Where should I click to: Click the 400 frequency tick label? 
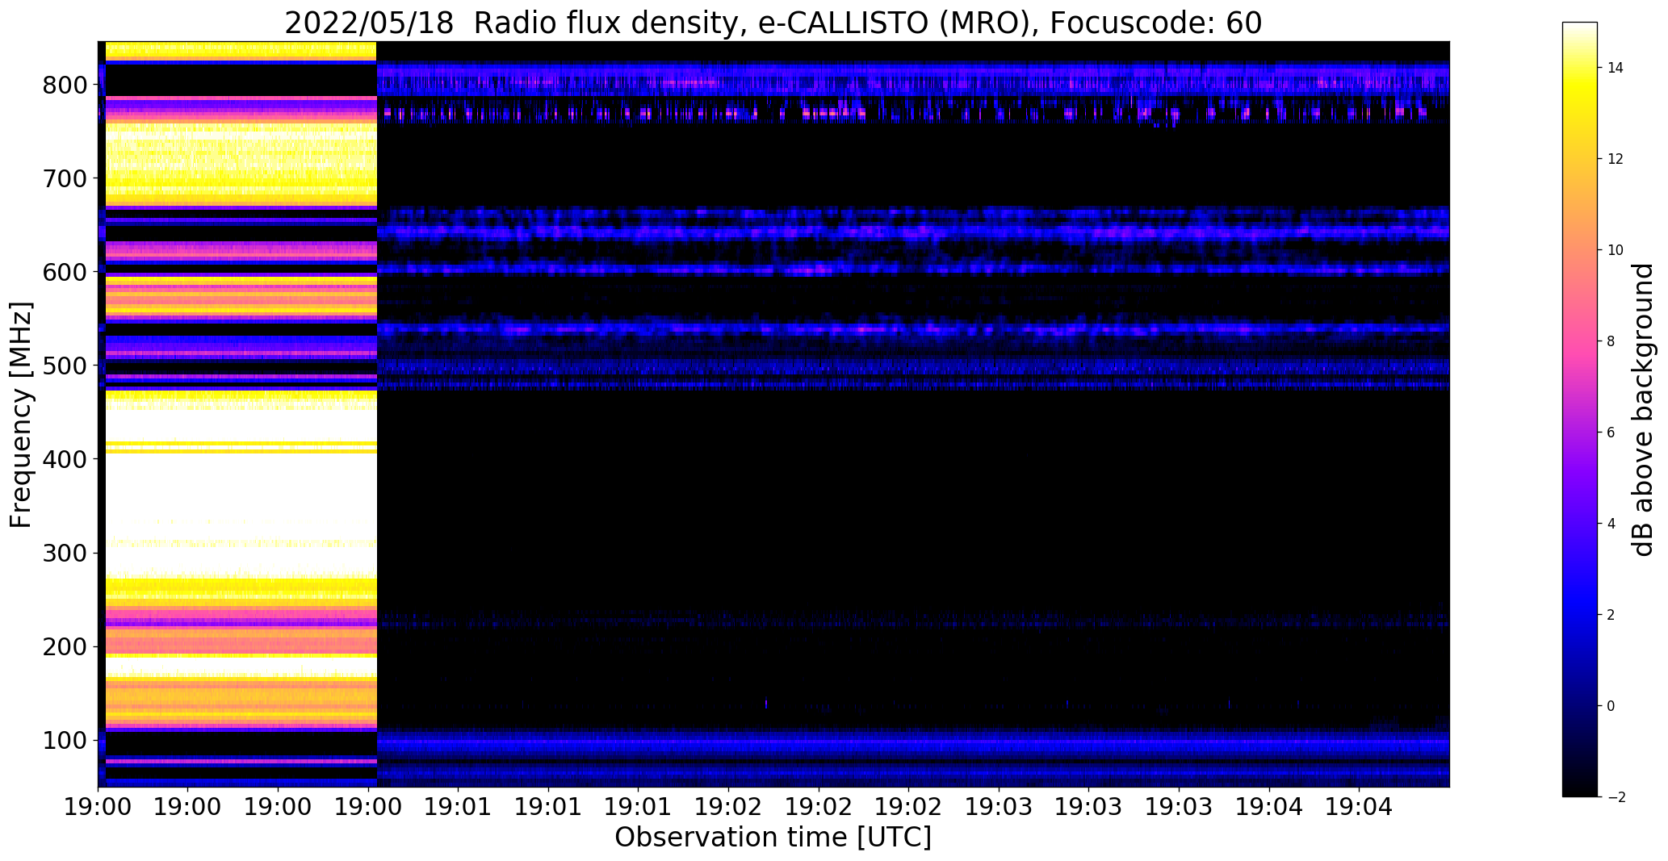(x=64, y=459)
